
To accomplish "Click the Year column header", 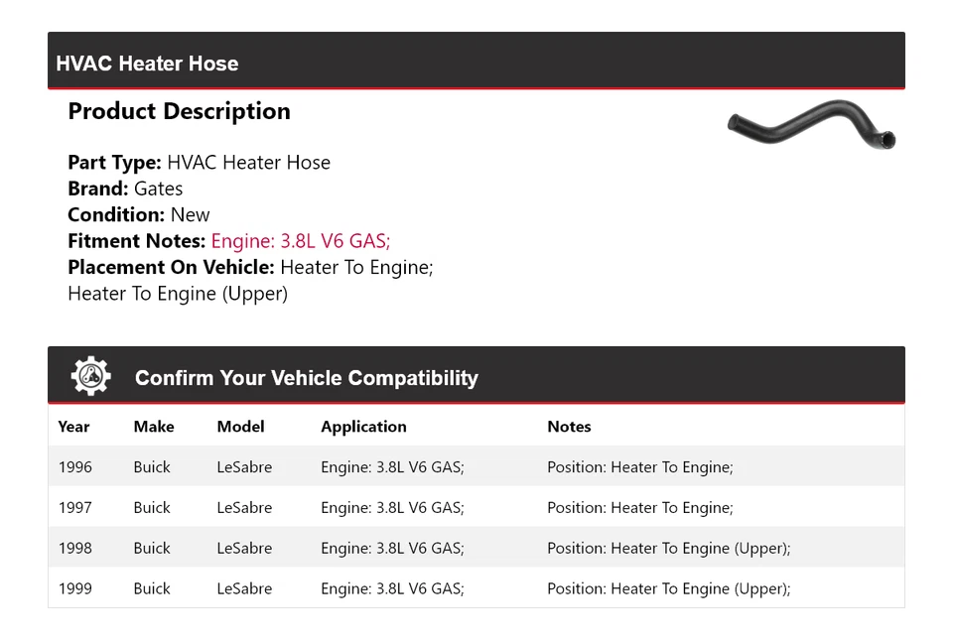I will (x=73, y=427).
